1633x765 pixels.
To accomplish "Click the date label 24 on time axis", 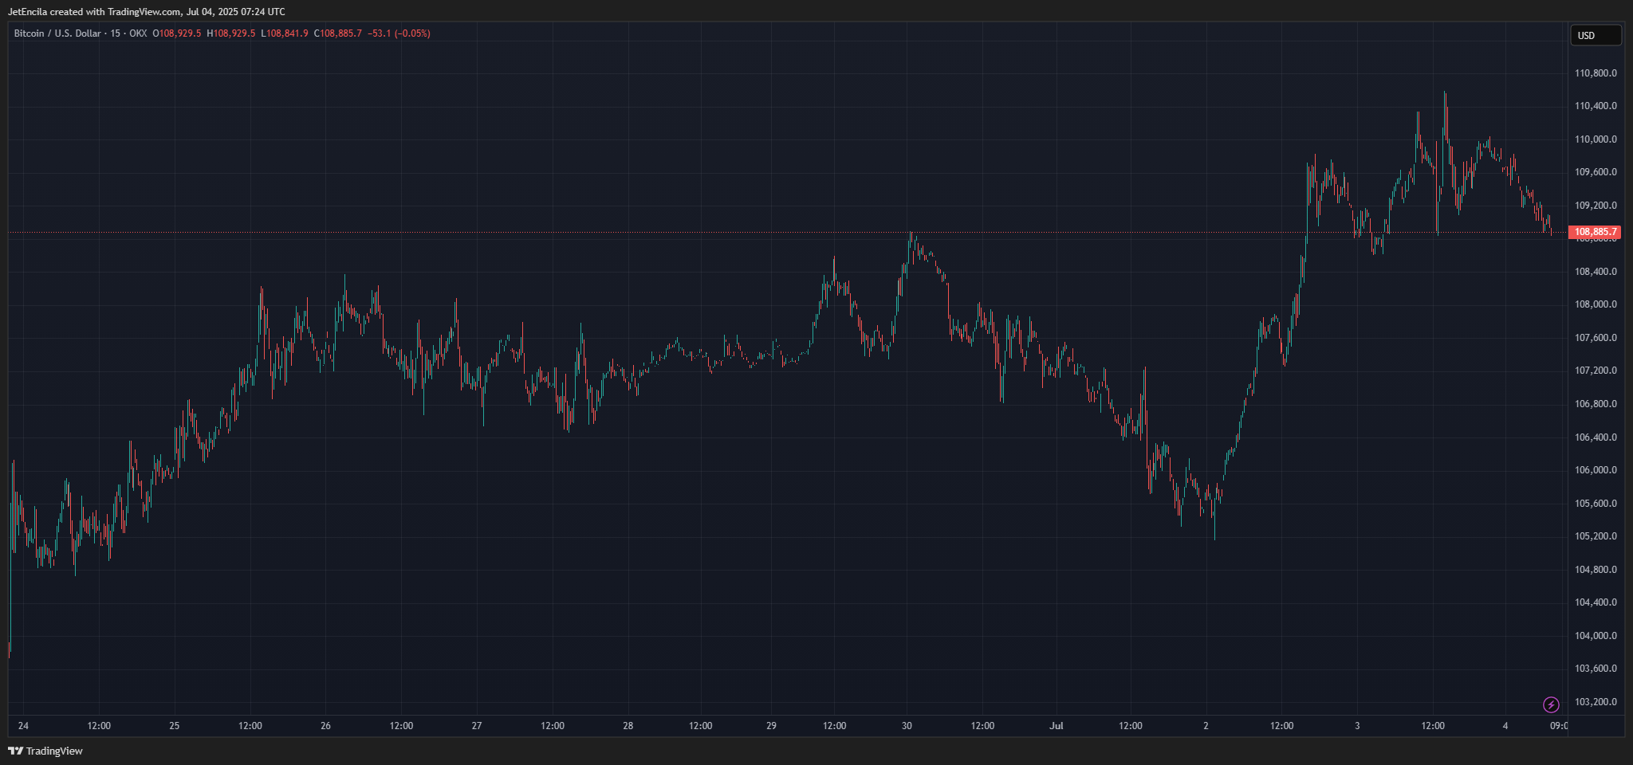I will click(x=23, y=726).
